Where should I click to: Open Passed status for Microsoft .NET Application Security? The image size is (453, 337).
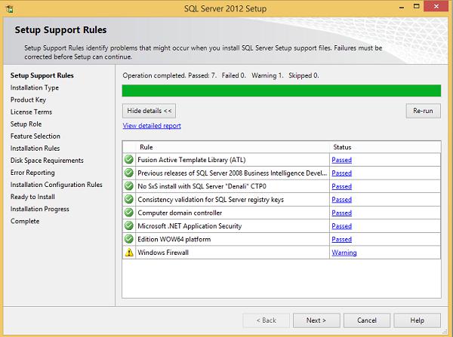point(342,226)
